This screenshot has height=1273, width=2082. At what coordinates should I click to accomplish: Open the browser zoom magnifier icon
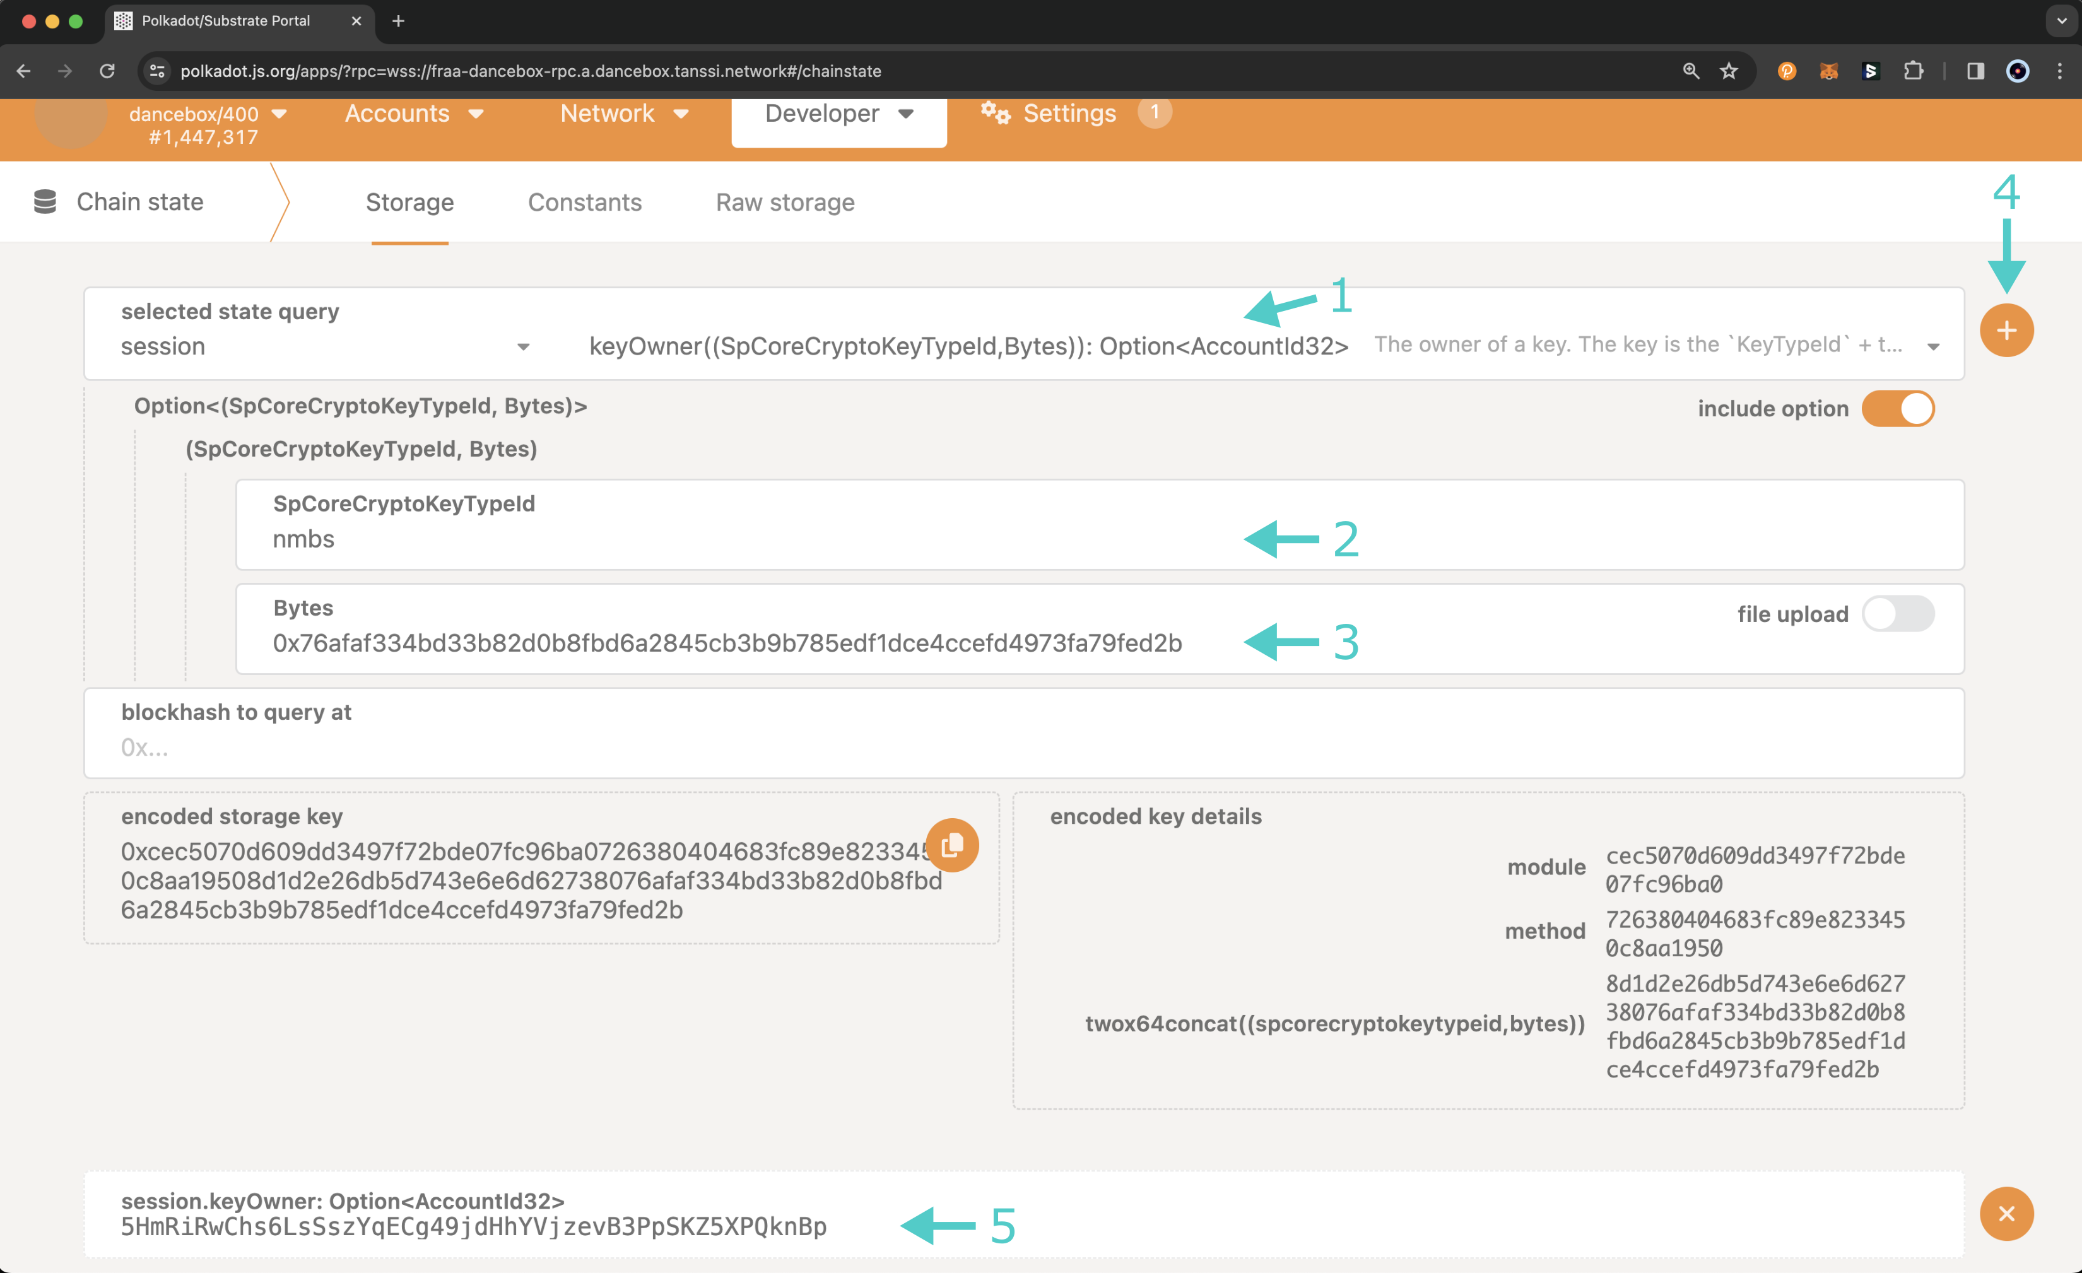[x=1691, y=71]
